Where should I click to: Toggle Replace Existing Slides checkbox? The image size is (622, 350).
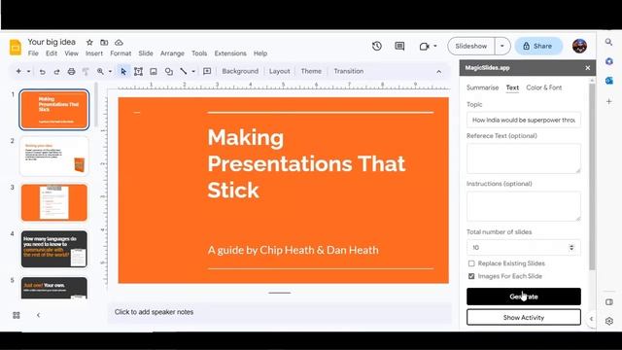click(471, 263)
